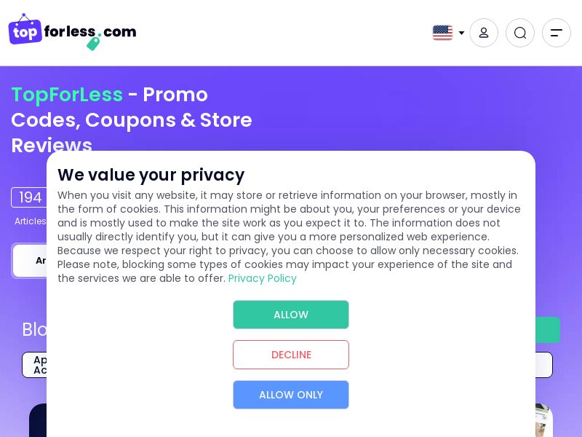Click the article thumbnail at the bottom left

click(x=36, y=422)
